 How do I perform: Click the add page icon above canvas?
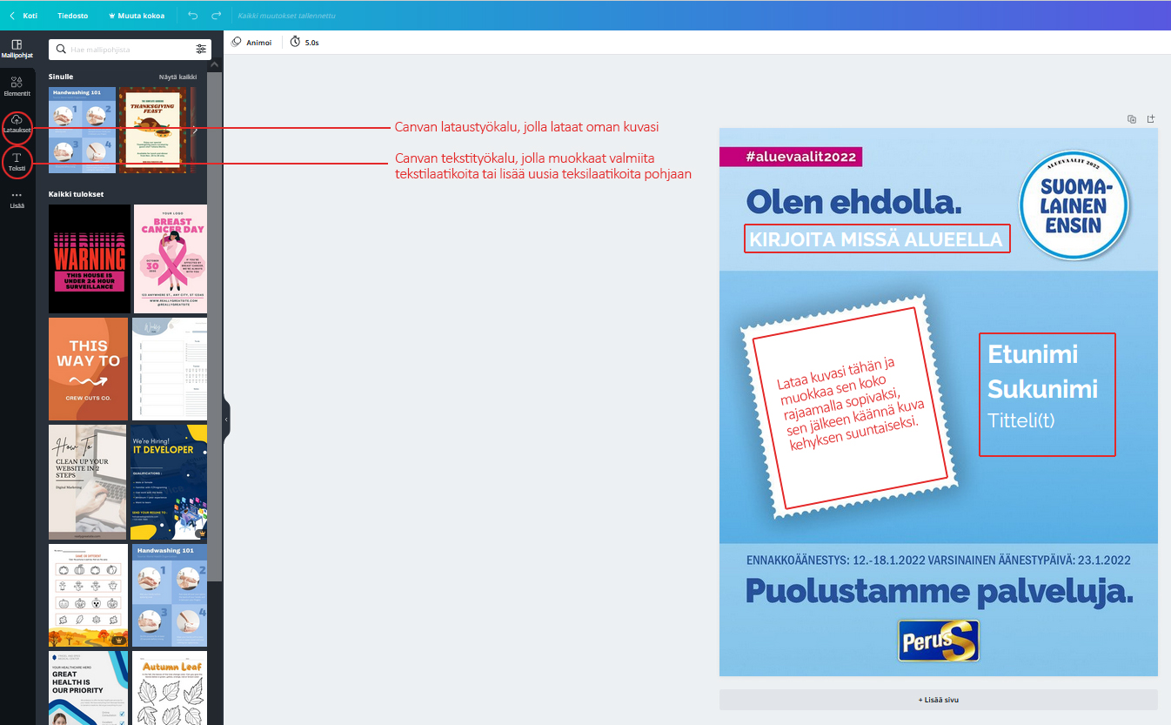1150,119
